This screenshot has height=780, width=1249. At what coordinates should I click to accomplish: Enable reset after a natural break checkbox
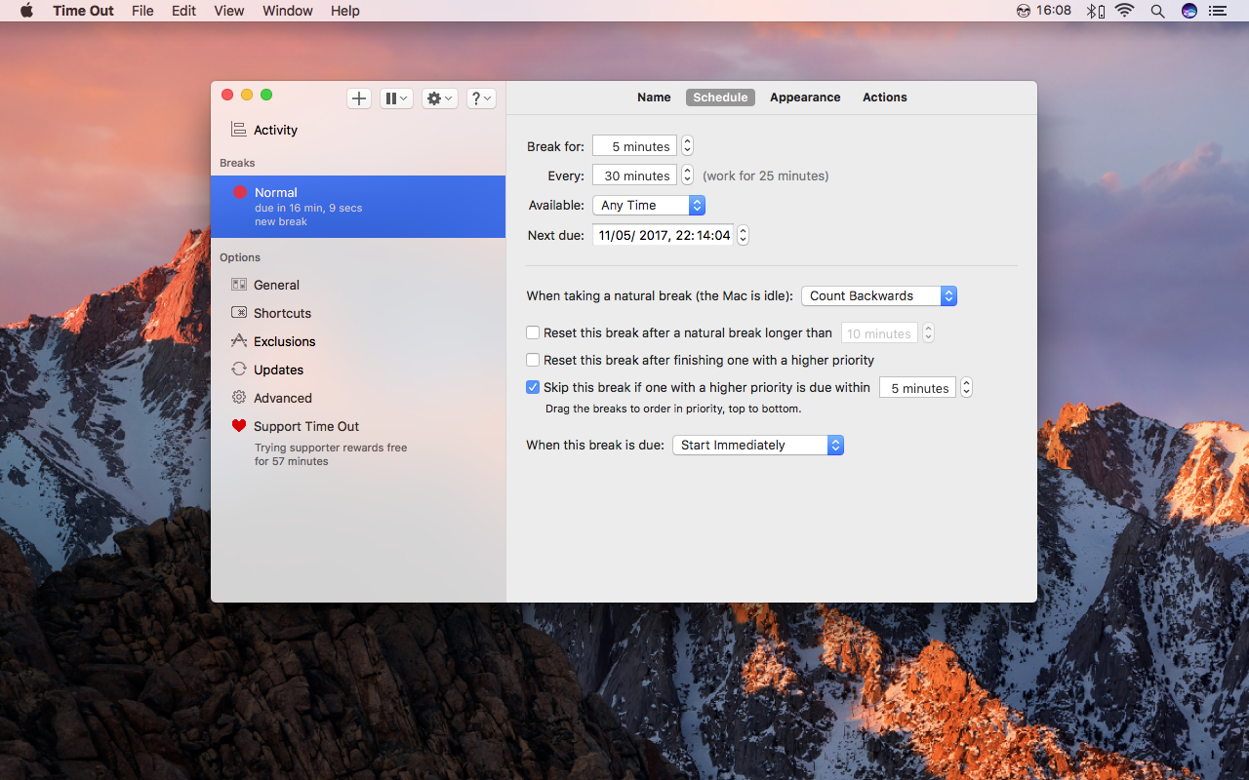(533, 332)
